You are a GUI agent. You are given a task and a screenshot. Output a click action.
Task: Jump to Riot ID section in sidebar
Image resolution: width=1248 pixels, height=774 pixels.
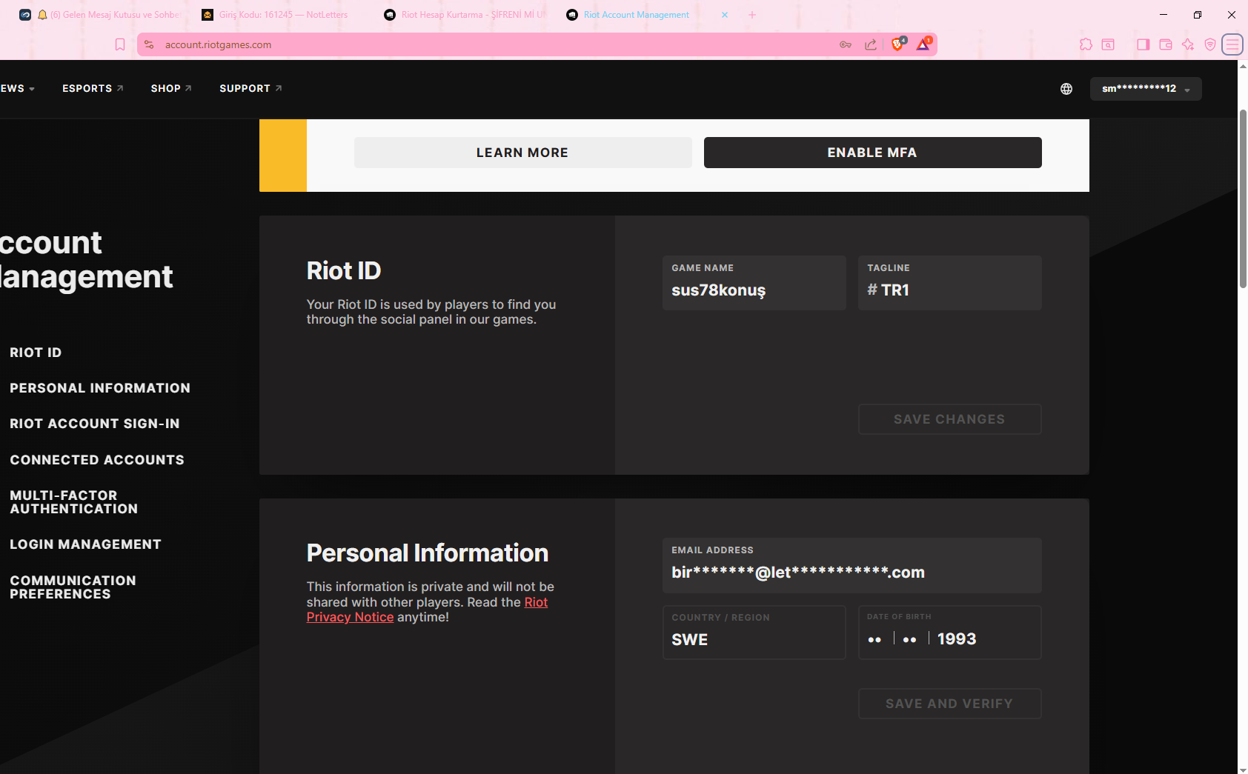pyautogui.click(x=36, y=353)
